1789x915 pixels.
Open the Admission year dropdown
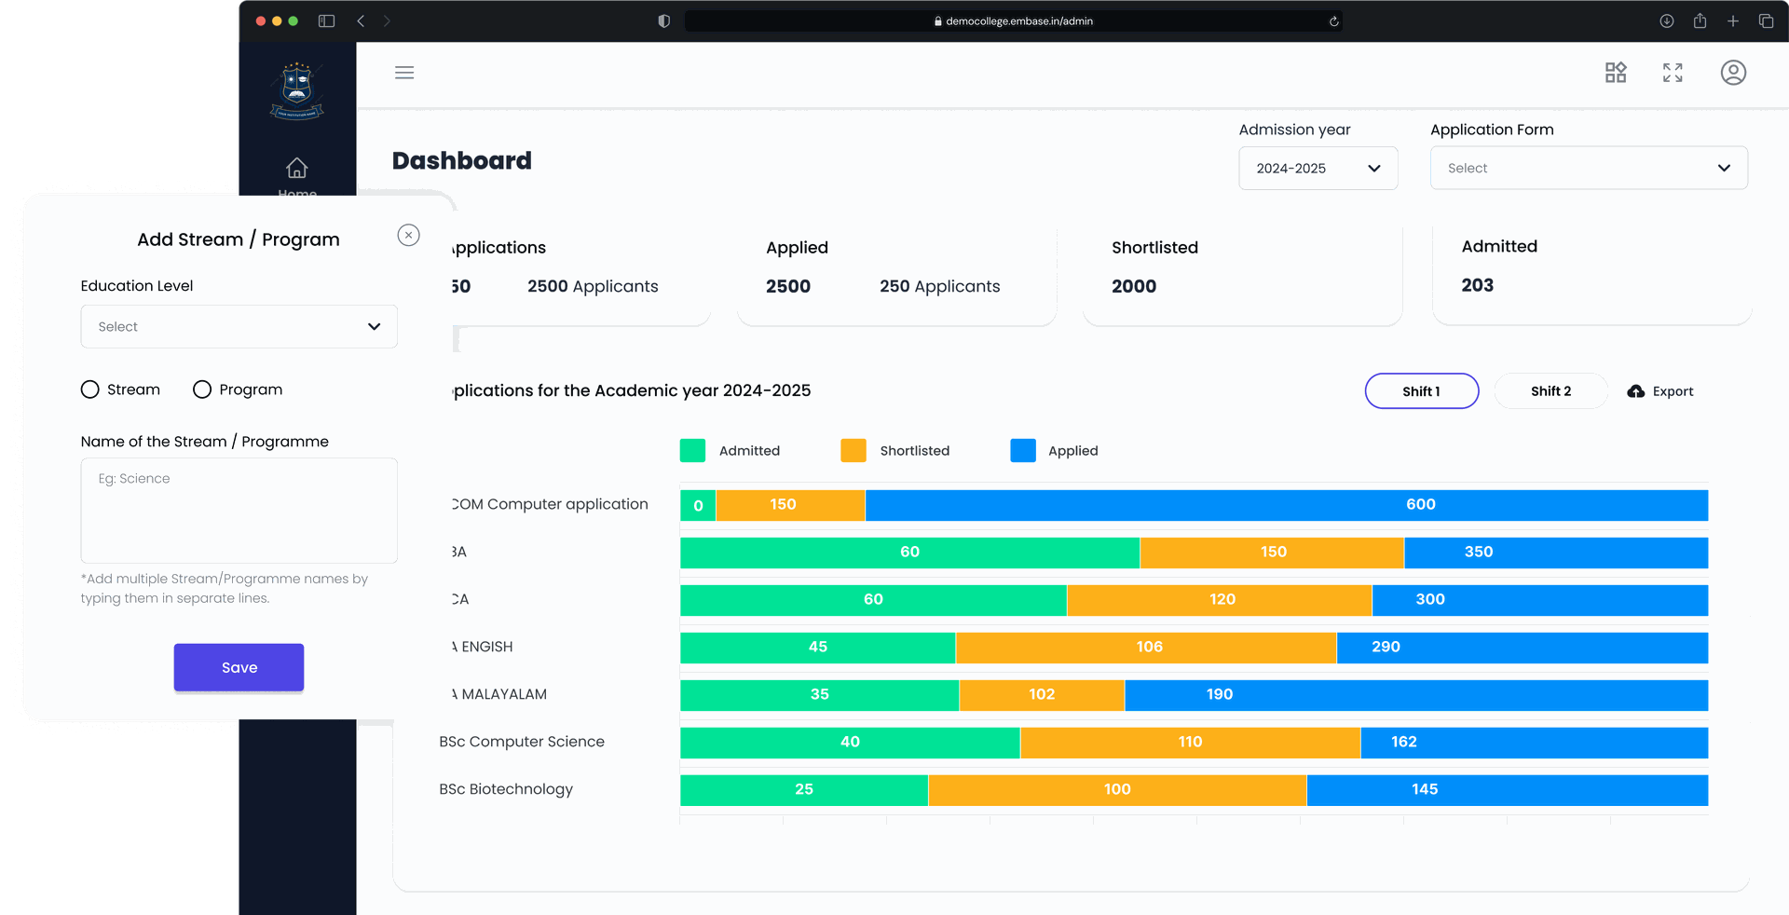click(x=1318, y=169)
